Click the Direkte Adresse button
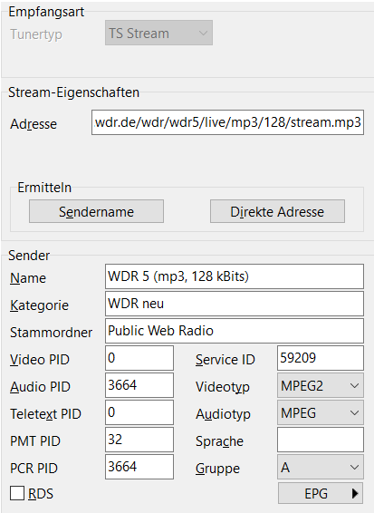This screenshot has height=513, width=374. (x=277, y=211)
